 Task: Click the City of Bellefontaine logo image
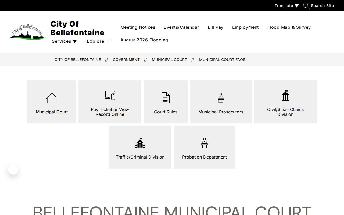pos(27,32)
